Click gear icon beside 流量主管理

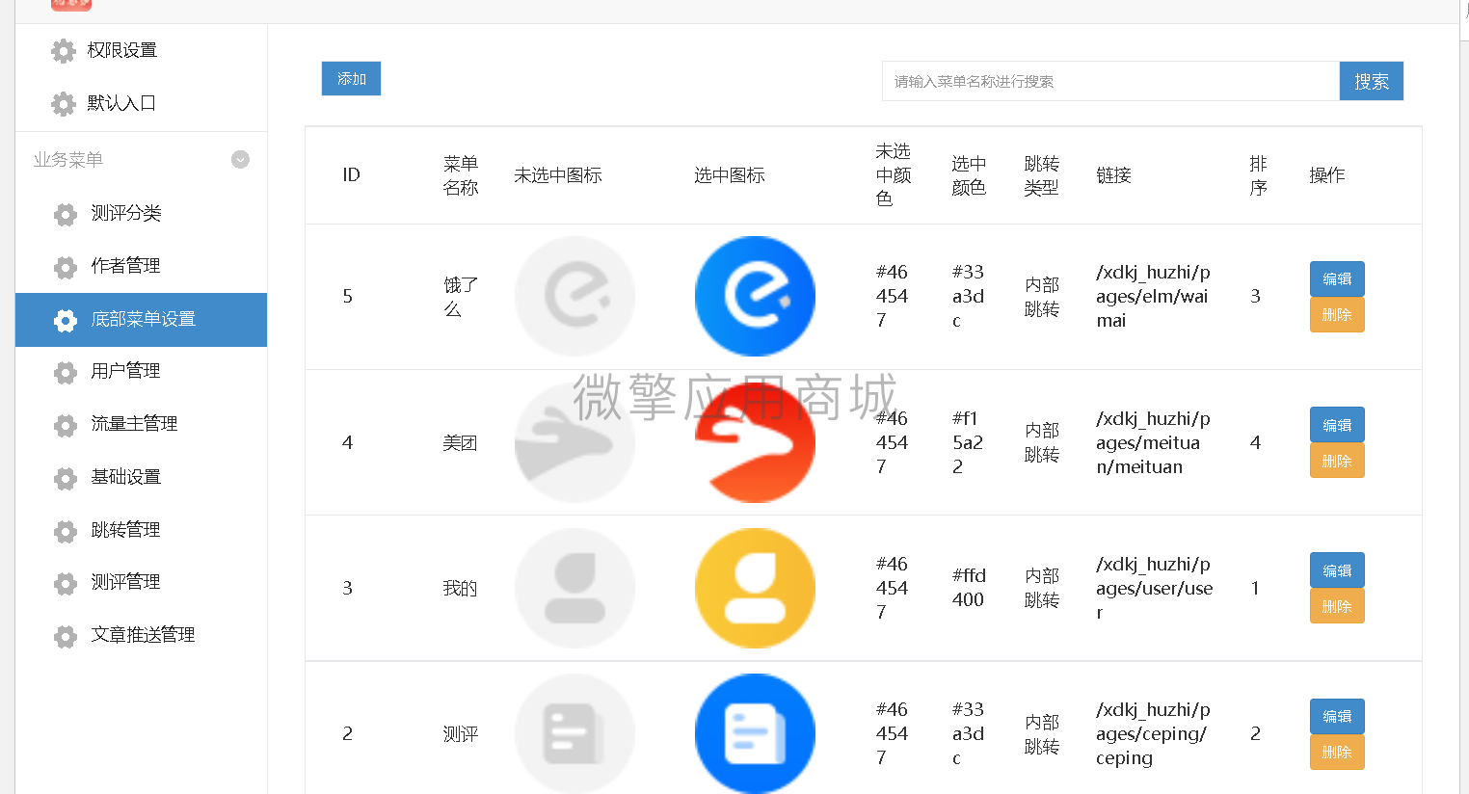66,425
